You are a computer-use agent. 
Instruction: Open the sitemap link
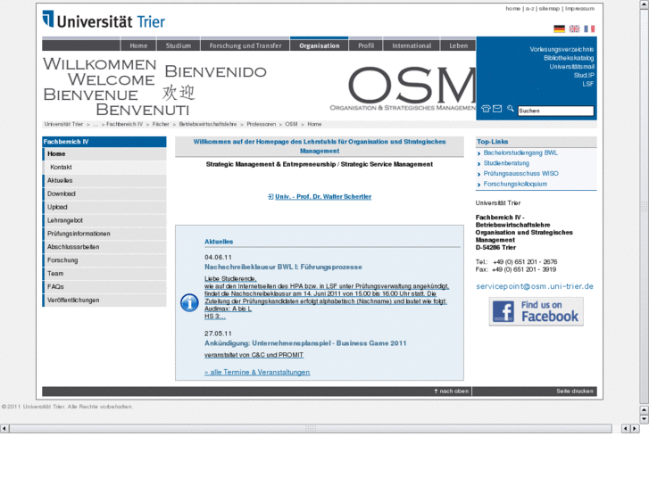pyautogui.click(x=549, y=9)
